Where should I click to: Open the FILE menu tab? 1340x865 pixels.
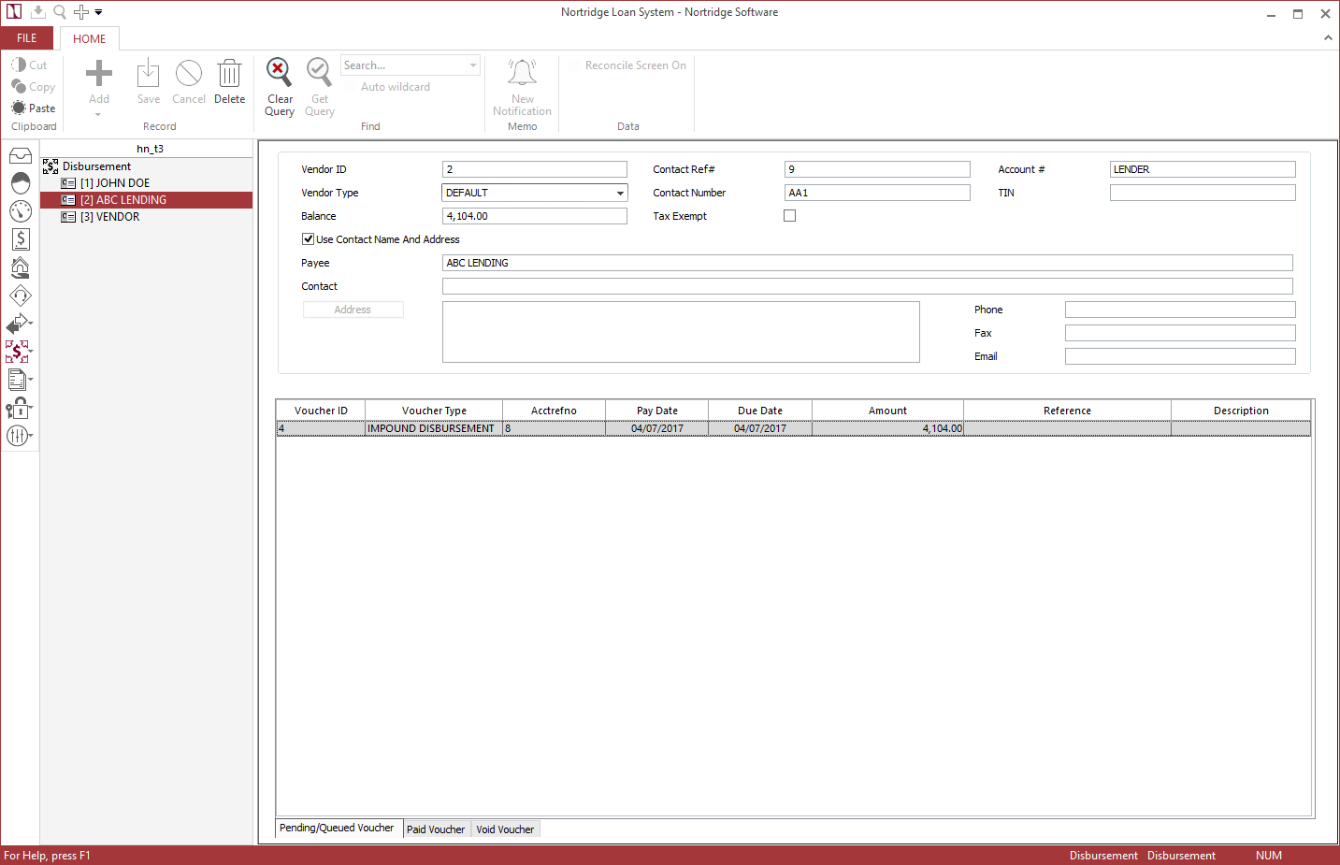[x=27, y=38]
